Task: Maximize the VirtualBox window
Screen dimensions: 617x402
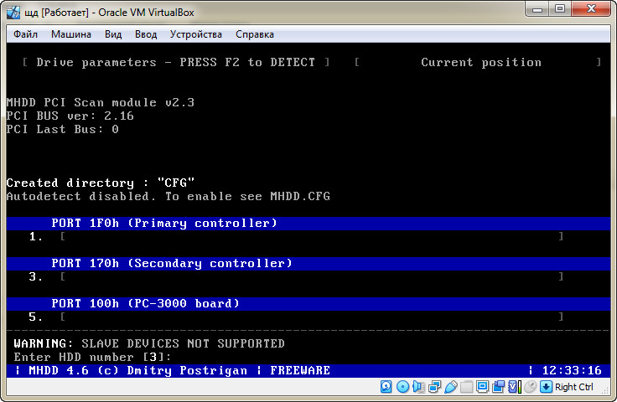Action: (560, 9)
